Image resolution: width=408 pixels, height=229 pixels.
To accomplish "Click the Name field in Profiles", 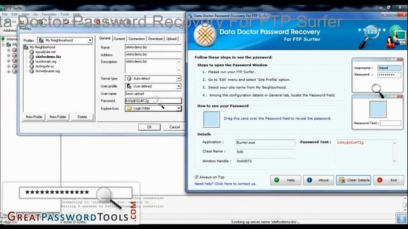I will pos(153,47).
